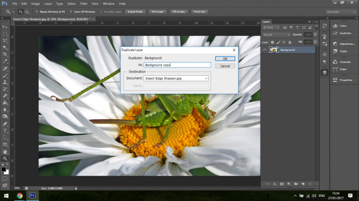Select the Rectangle shape tool

point(5,144)
